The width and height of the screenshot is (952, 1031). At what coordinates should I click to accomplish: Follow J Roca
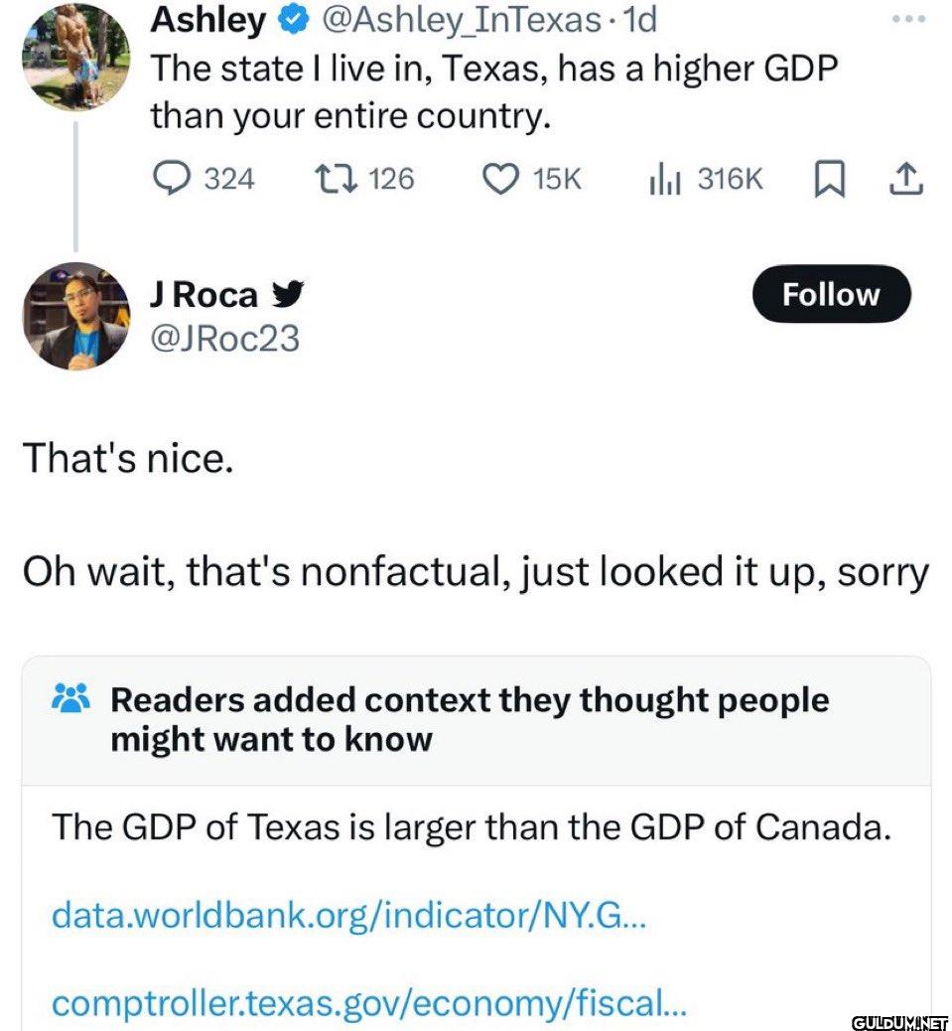tap(831, 294)
